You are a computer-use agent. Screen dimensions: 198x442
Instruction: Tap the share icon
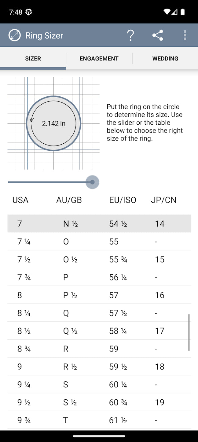click(158, 36)
